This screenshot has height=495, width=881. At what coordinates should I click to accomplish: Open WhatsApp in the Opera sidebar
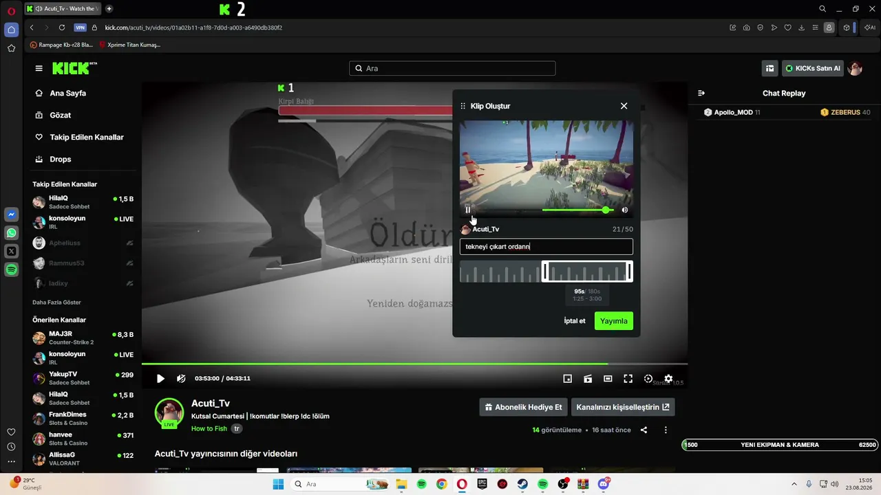tap(11, 233)
